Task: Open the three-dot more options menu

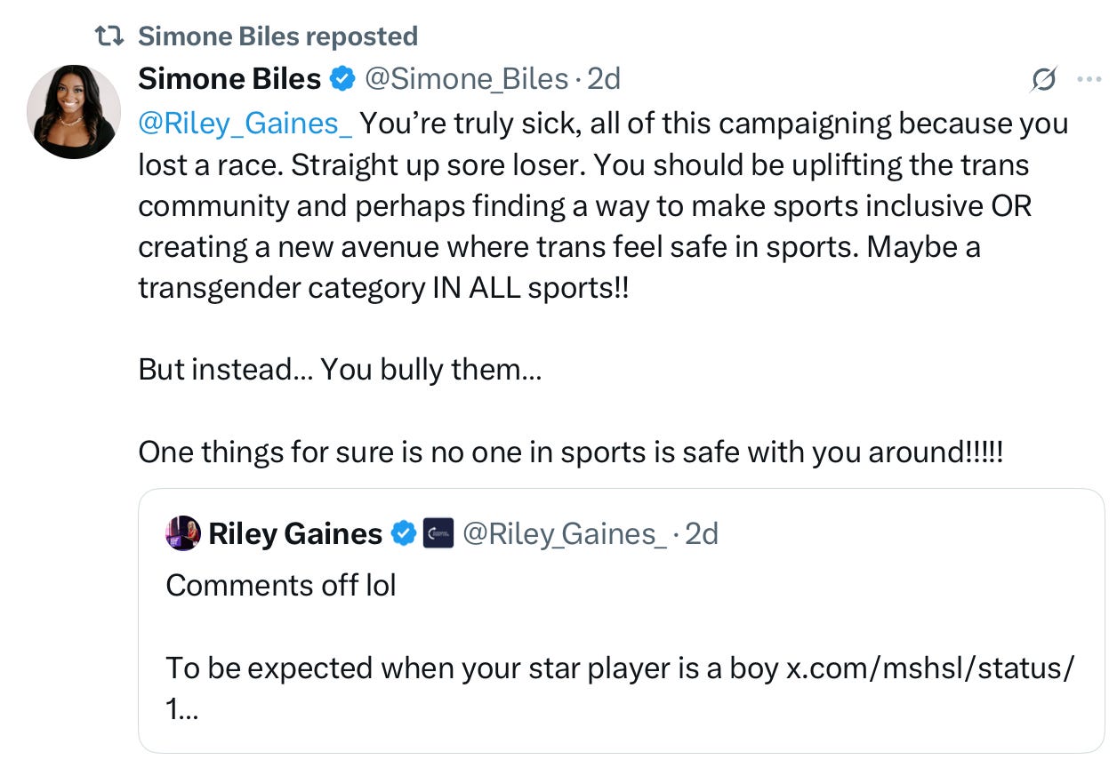Action: coord(1089,80)
